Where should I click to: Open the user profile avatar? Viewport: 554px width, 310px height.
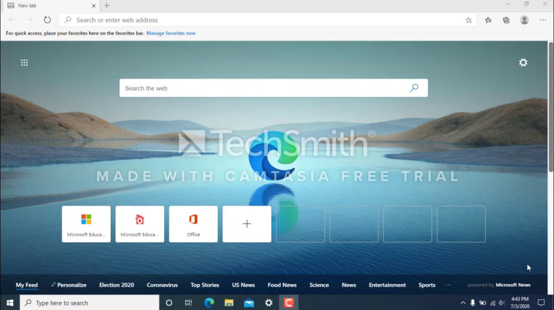(524, 20)
